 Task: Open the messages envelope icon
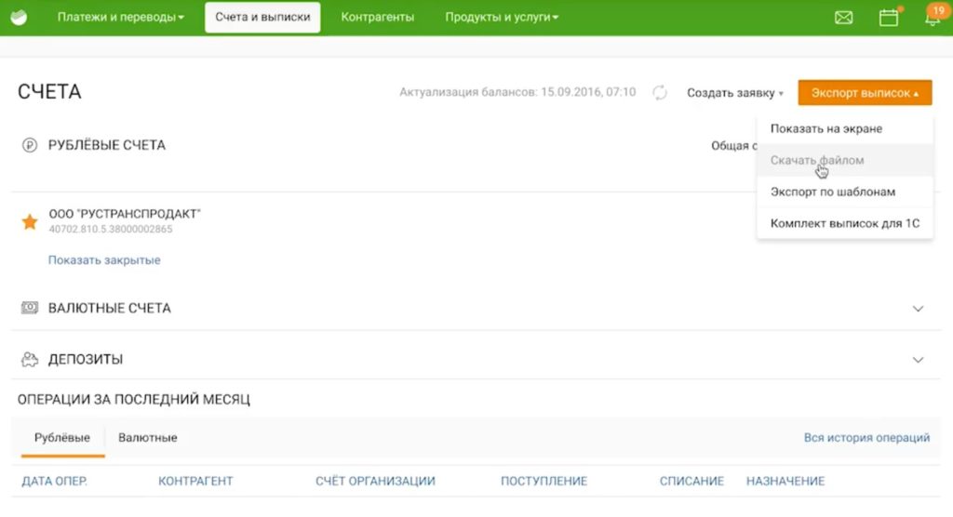pos(843,18)
